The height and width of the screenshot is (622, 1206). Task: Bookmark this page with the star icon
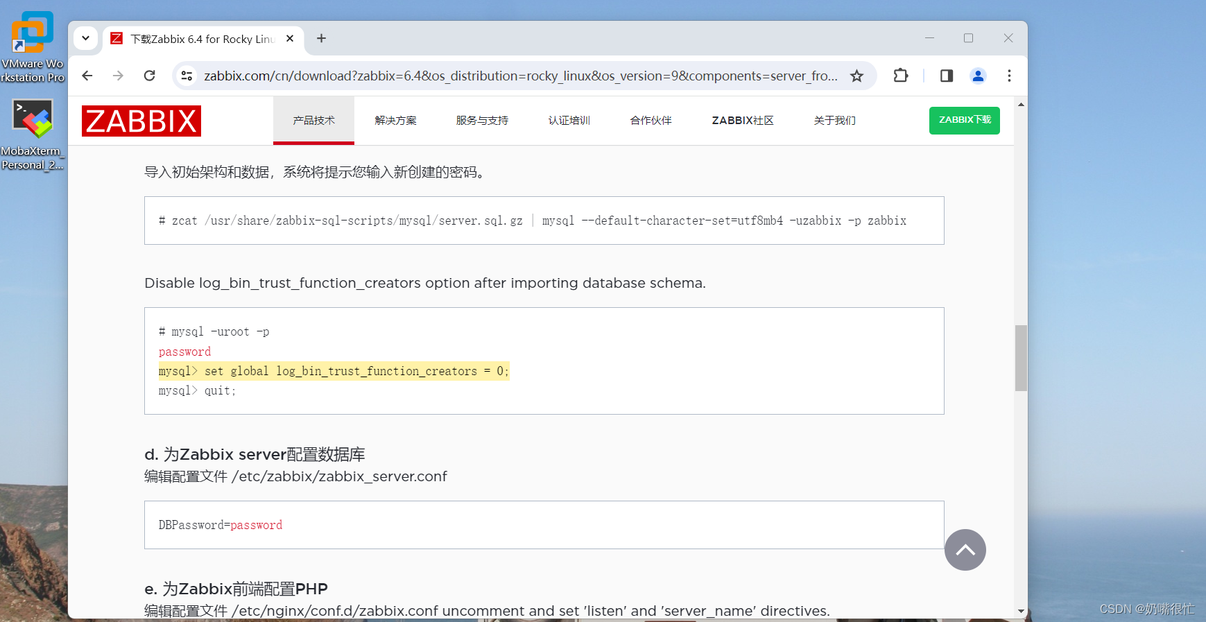click(857, 76)
